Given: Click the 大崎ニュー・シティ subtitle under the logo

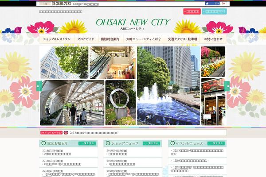Looking at the screenshot, I should point(132,29).
